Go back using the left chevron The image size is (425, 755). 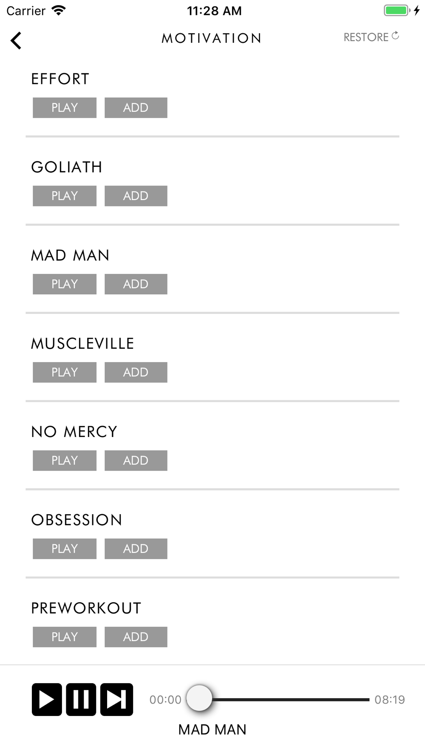(16, 40)
